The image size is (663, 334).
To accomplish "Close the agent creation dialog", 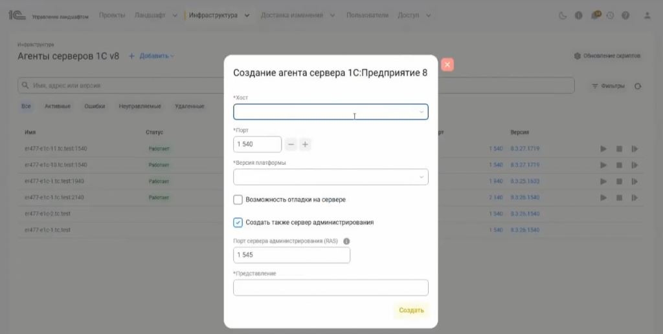I will click(x=447, y=65).
